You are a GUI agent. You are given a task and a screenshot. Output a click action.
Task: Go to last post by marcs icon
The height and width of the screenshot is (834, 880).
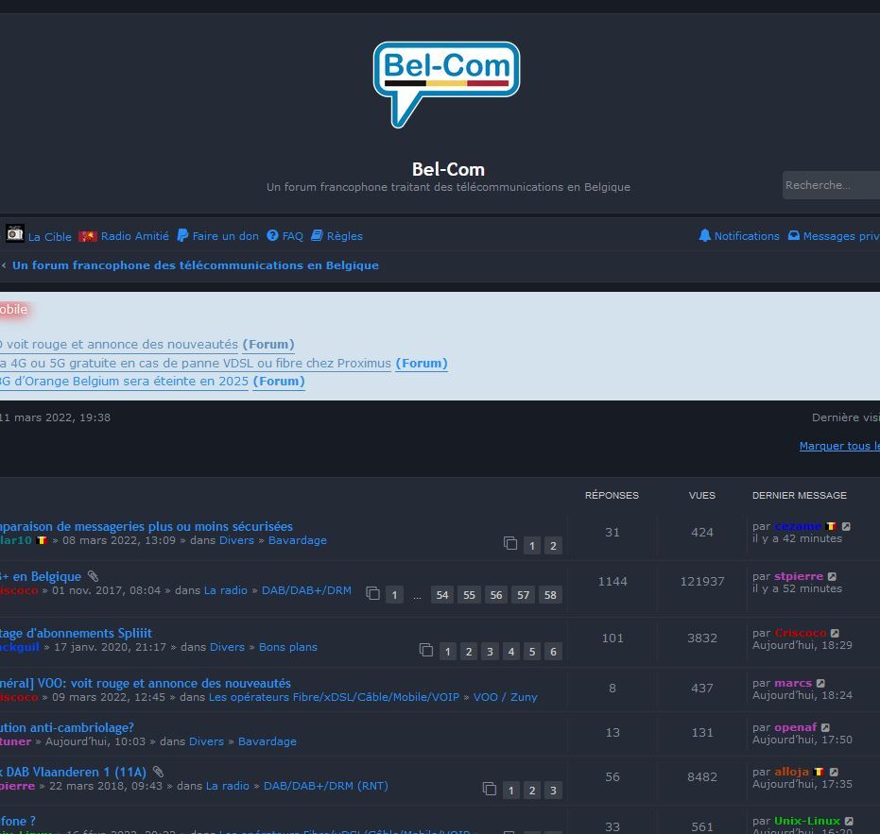point(821,683)
